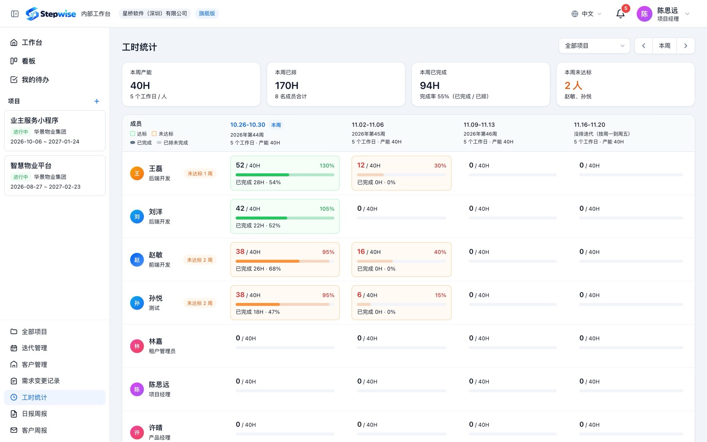Click 迭代管理 calendar icon
This screenshot has height=442, width=707.
pos(14,348)
